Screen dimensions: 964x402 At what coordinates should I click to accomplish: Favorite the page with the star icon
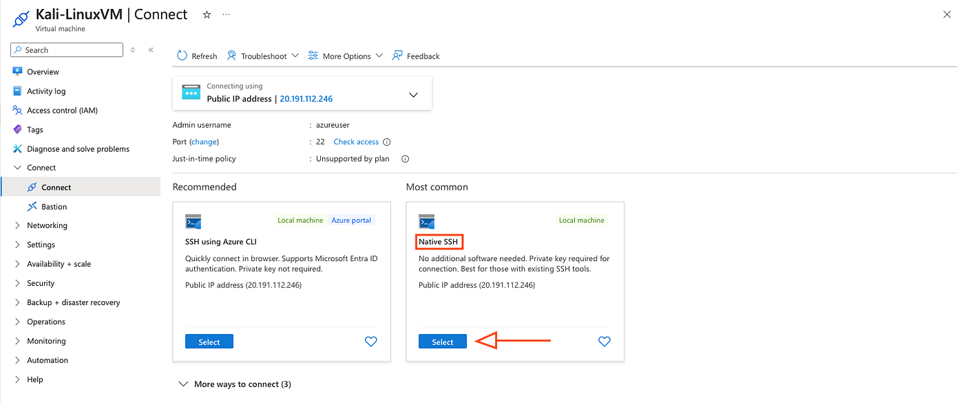point(207,14)
